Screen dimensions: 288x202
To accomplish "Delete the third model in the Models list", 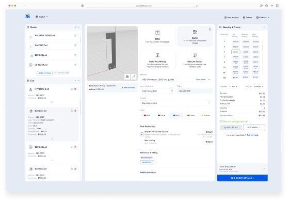I will pos(75,55).
